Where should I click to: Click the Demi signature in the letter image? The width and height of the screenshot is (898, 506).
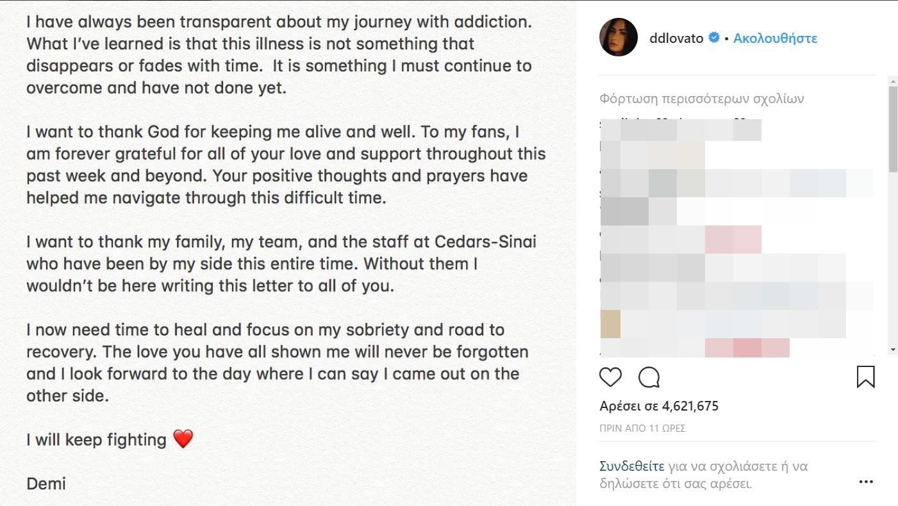pyautogui.click(x=46, y=483)
